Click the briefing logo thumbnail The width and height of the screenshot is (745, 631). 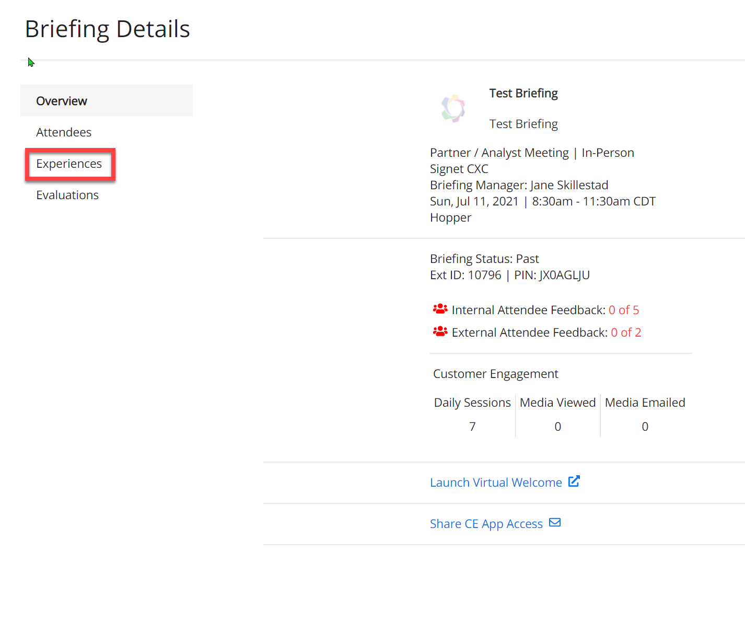pyautogui.click(x=453, y=109)
